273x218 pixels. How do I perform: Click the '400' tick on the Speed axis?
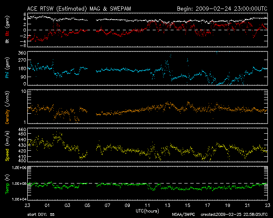tap(22, 161)
